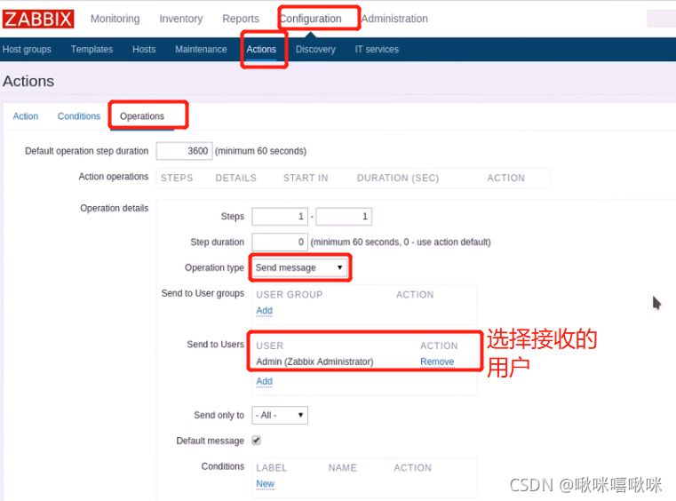Toggle the Default message checkbox
This screenshot has width=676, height=501.
257,441
